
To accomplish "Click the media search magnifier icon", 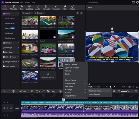I will click(78, 13).
